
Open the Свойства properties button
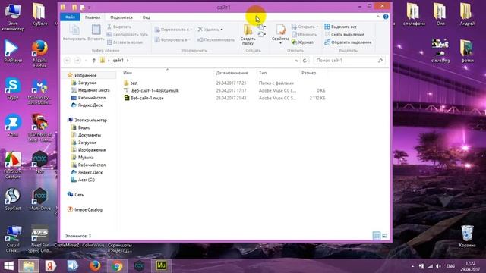click(280, 34)
